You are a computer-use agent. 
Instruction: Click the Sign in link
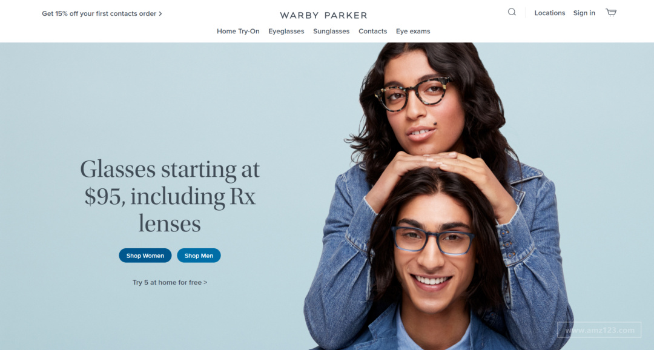[584, 13]
